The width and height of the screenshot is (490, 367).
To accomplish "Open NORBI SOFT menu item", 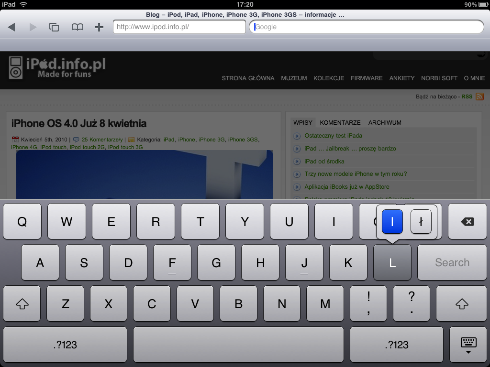I will (439, 78).
